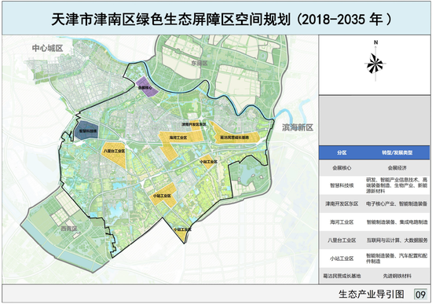Click the 生态产业导引图 footer title

pos(372,294)
